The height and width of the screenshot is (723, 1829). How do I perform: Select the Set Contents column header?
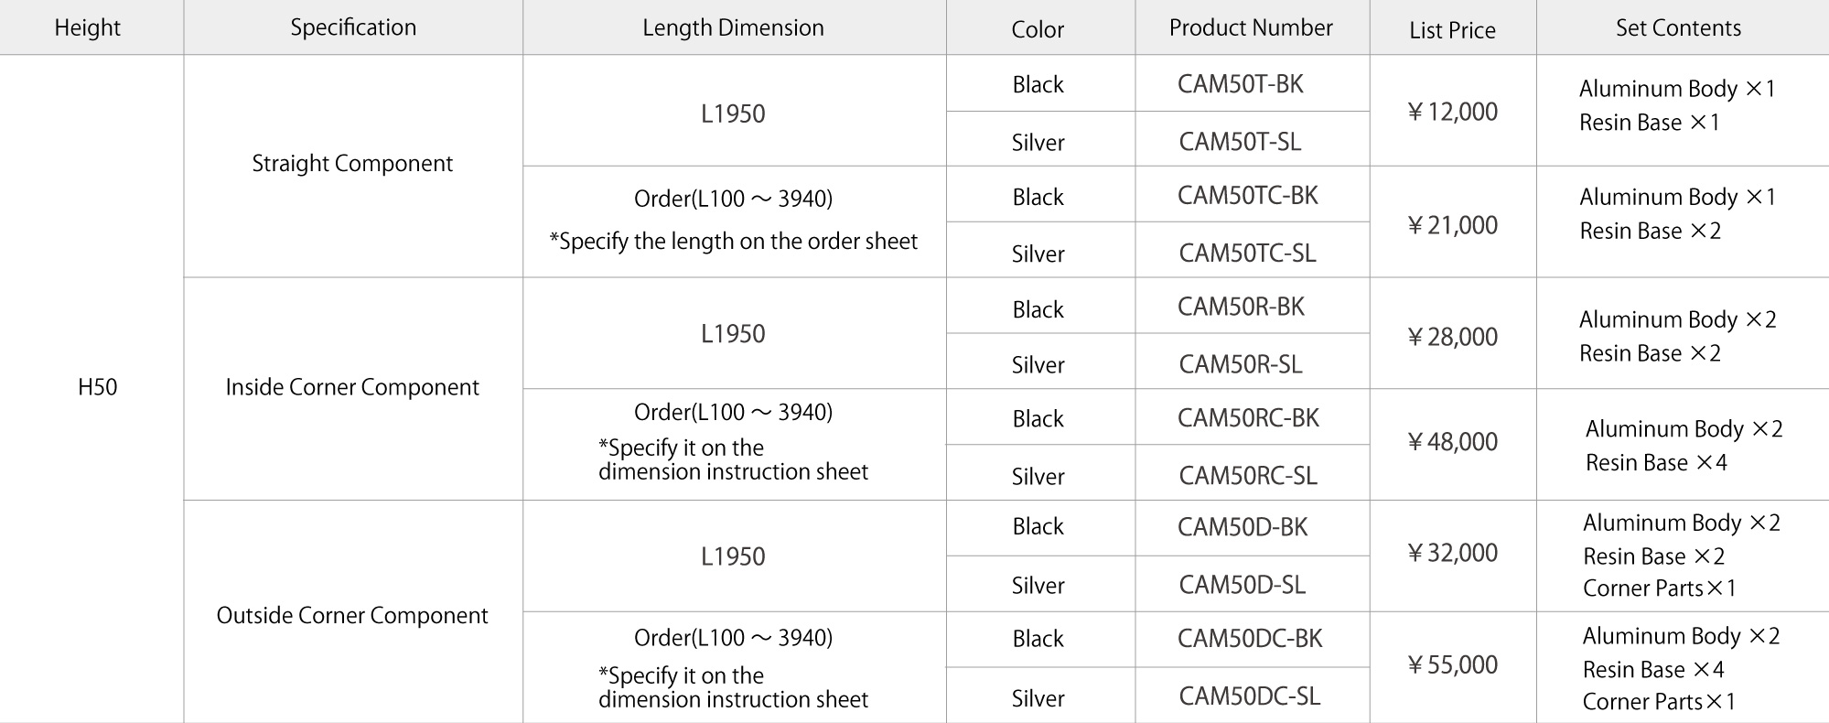(1678, 27)
